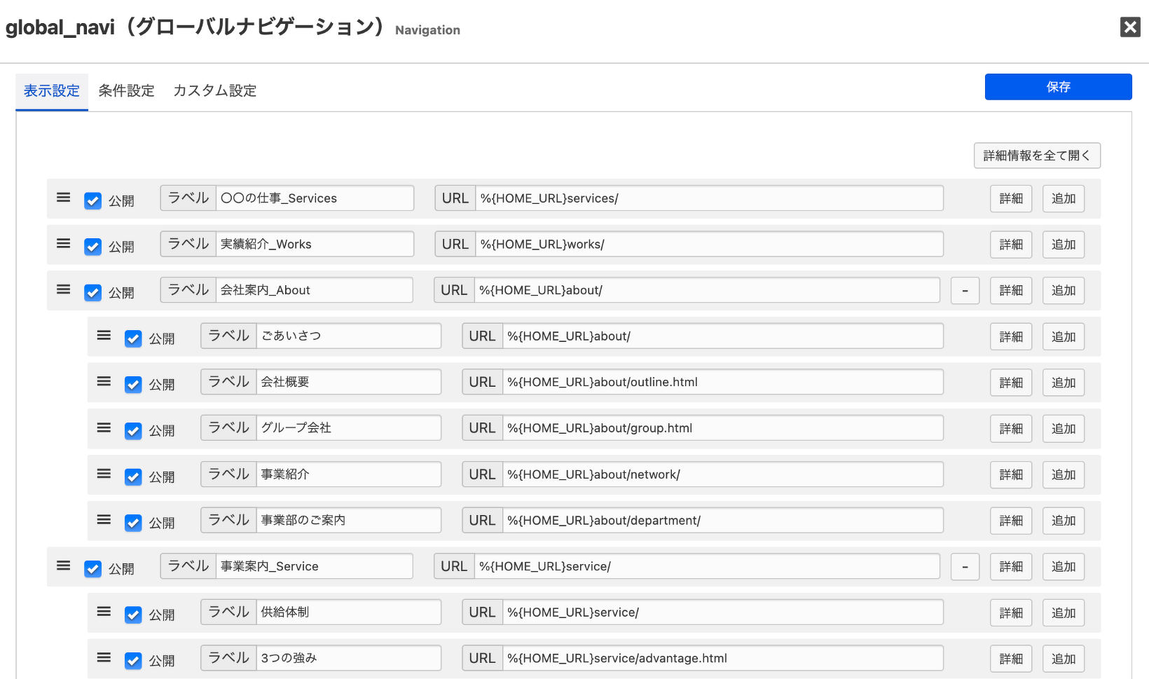
Task: Collapse children of 会社案内_About with minus button
Action: (x=965, y=291)
